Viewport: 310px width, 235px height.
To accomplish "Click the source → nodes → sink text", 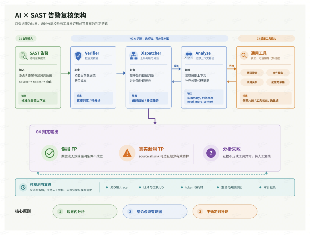I will 35,82.
